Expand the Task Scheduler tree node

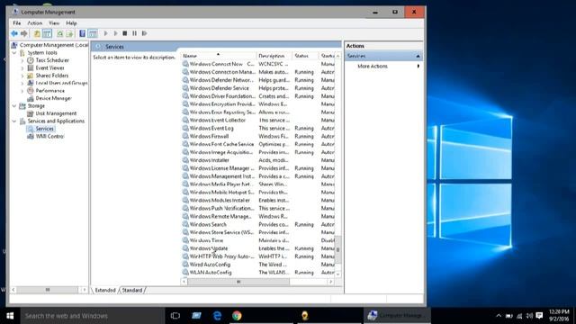(x=22, y=60)
